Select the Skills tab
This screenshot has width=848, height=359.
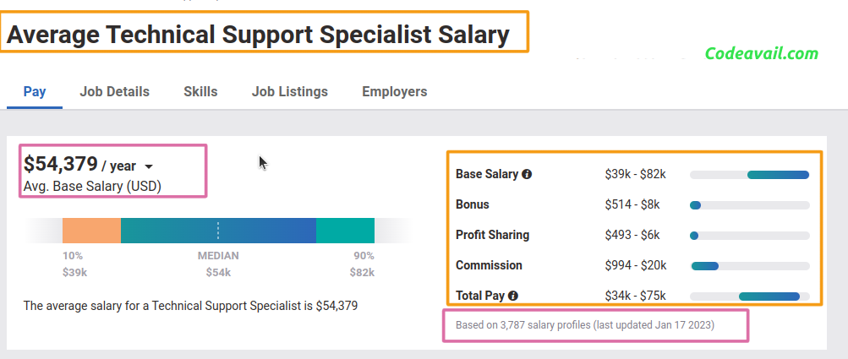pos(200,92)
